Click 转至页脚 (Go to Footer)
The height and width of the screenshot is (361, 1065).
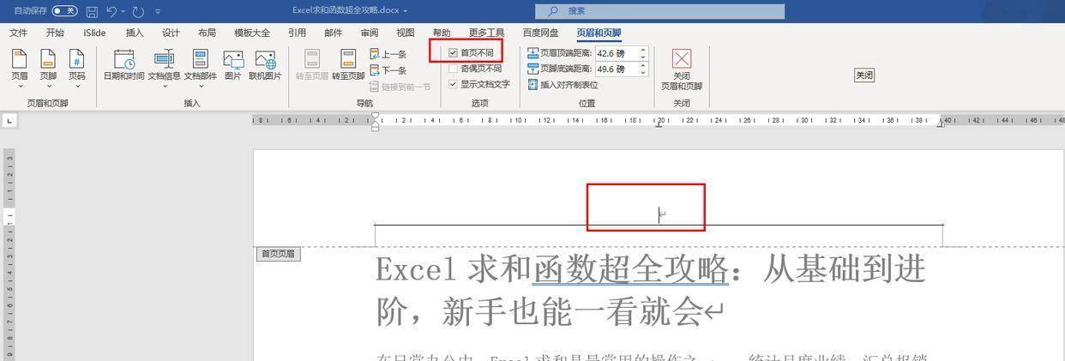tap(348, 65)
